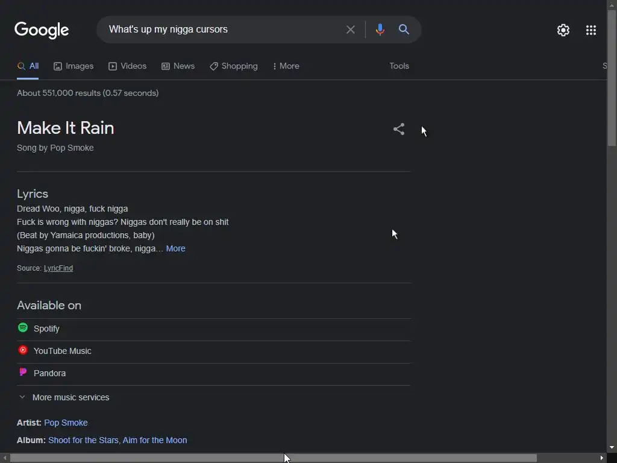617x463 pixels.
Task: Click the vertical scrollbar thumb
Action: point(612,78)
